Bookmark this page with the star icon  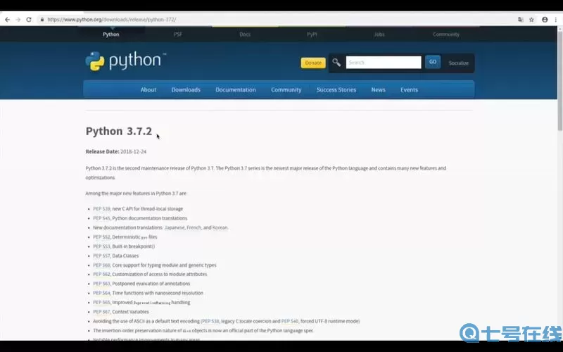coord(532,20)
